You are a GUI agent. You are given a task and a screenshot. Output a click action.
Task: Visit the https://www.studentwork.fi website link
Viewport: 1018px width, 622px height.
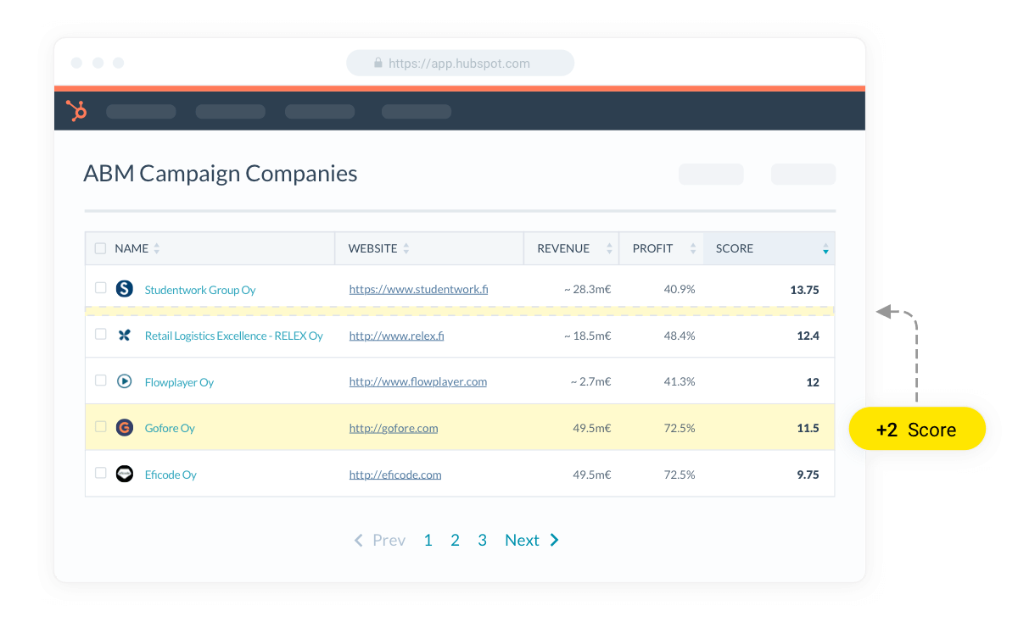tap(418, 289)
